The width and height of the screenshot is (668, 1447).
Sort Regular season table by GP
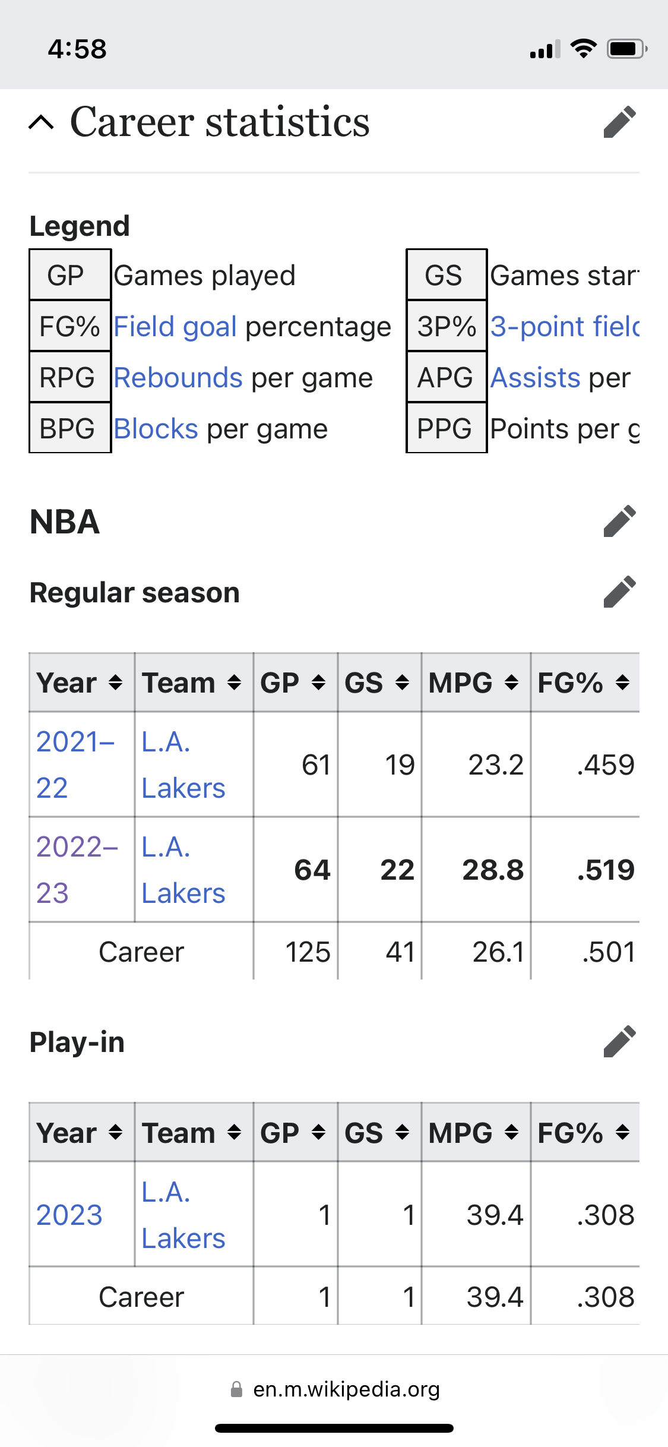point(296,683)
